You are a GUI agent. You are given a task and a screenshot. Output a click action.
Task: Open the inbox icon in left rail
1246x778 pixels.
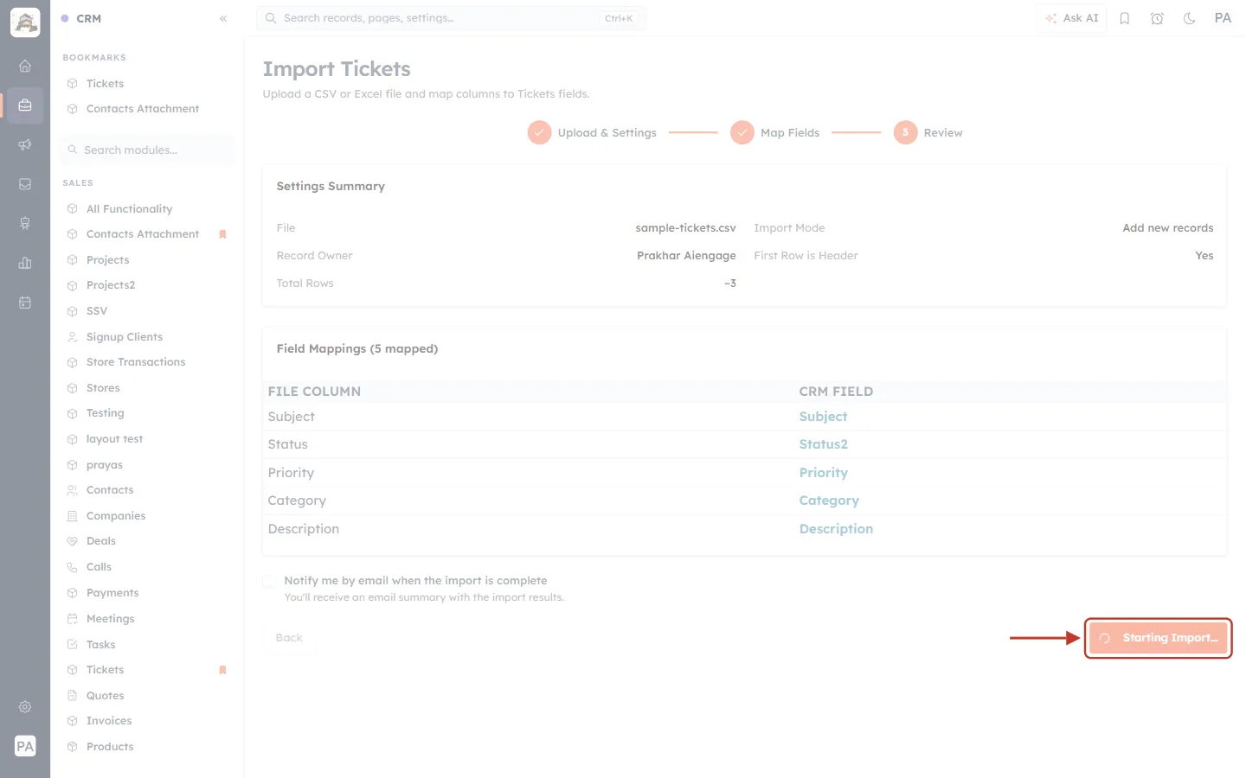(x=25, y=184)
